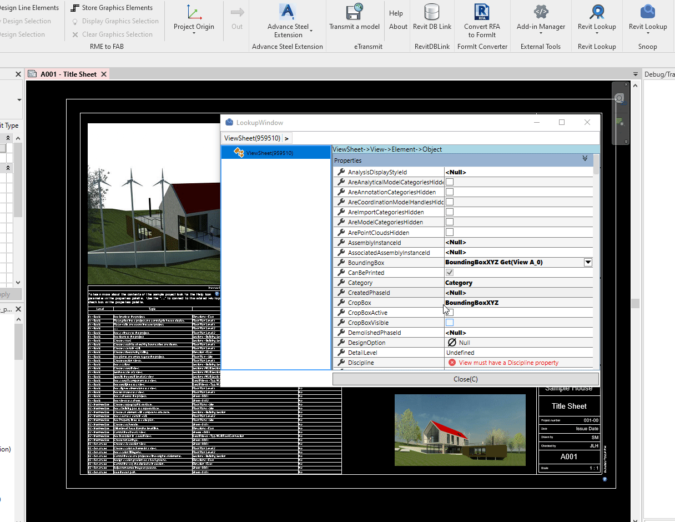The width and height of the screenshot is (675, 522).
Task: Switch to A001 - Title Sheet tab
Action: coord(68,74)
